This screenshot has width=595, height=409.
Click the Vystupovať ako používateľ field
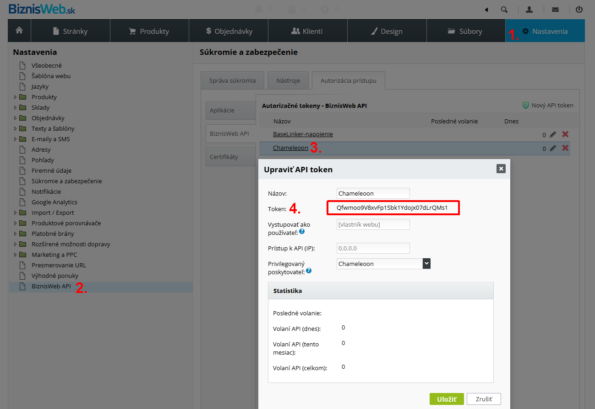373,224
